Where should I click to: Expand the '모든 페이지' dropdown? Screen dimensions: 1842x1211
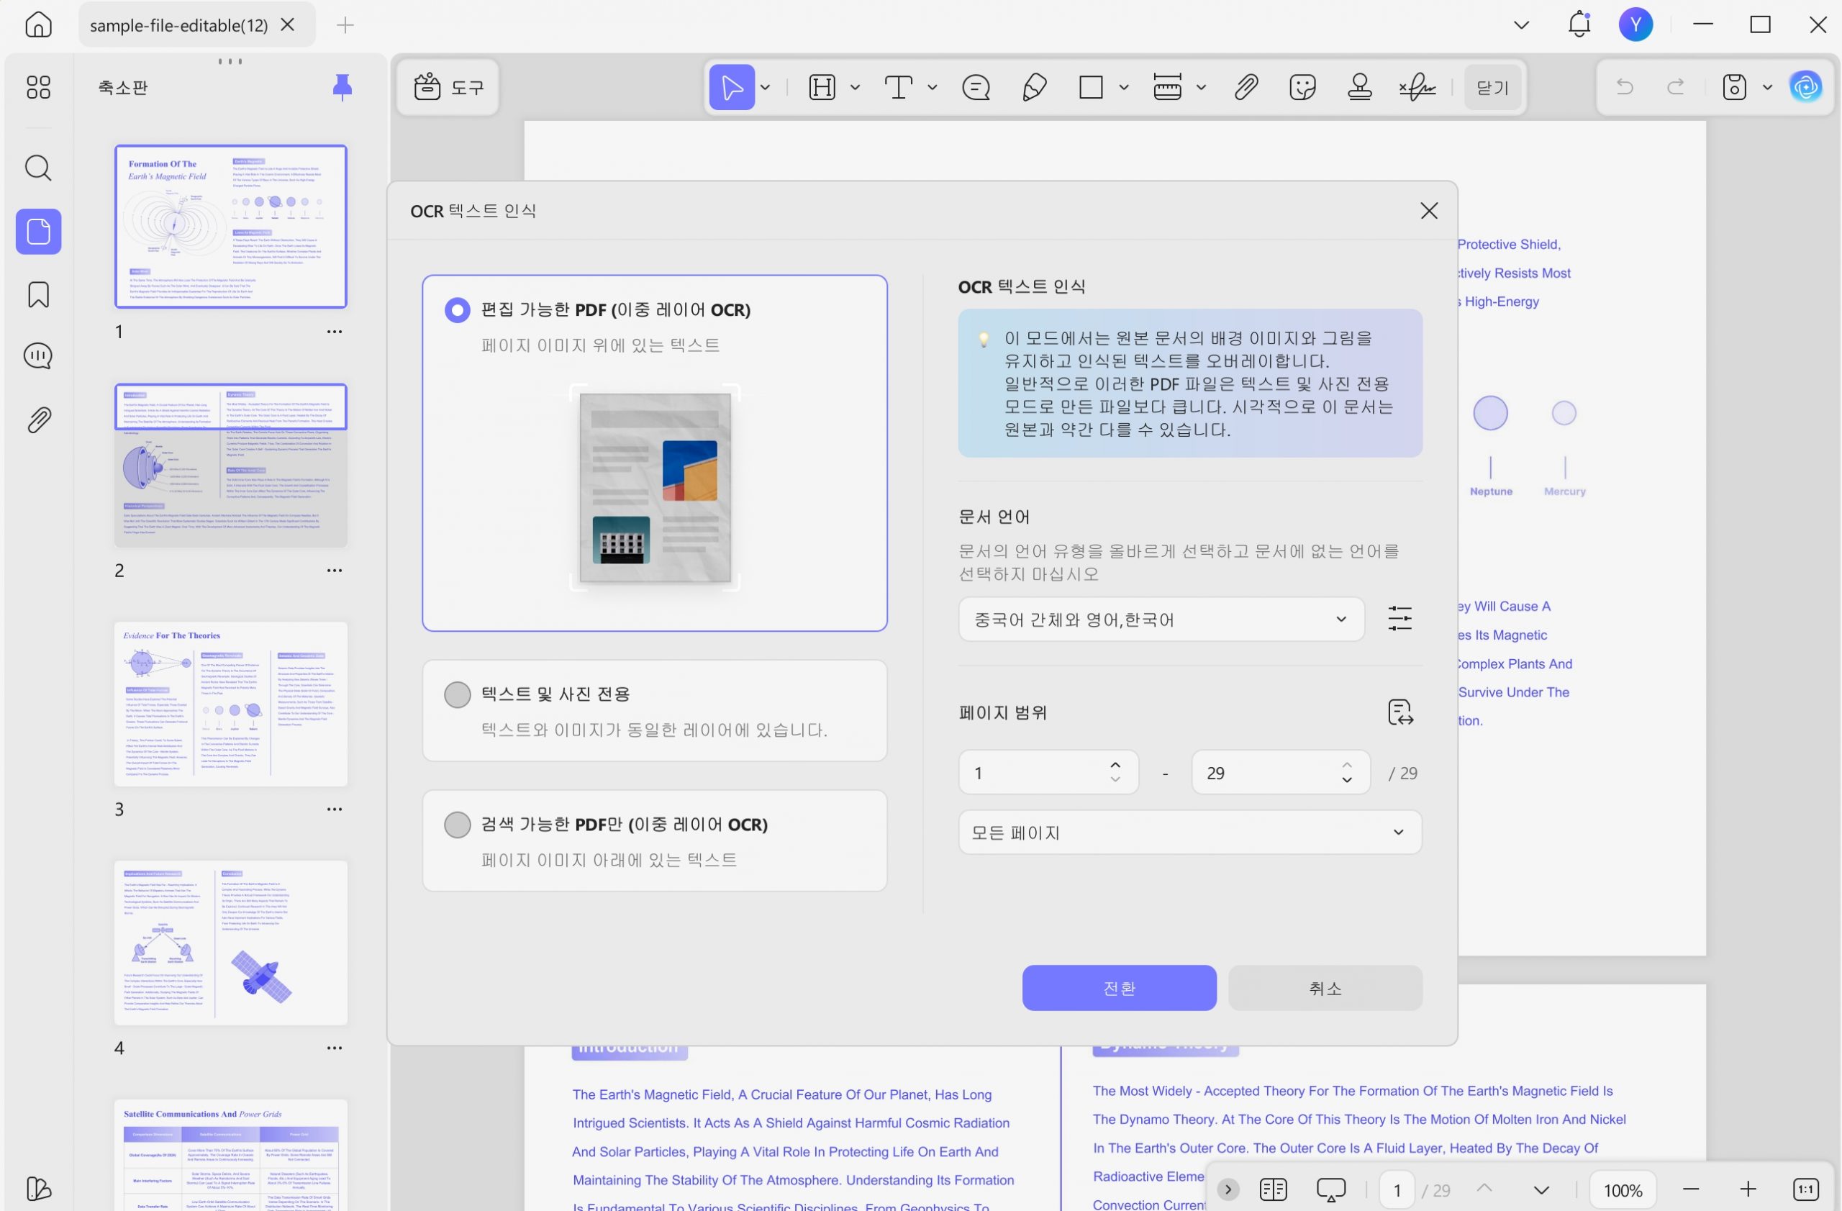(1189, 833)
